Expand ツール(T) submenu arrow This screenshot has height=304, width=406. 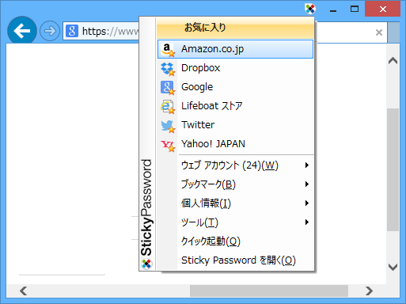point(307,222)
